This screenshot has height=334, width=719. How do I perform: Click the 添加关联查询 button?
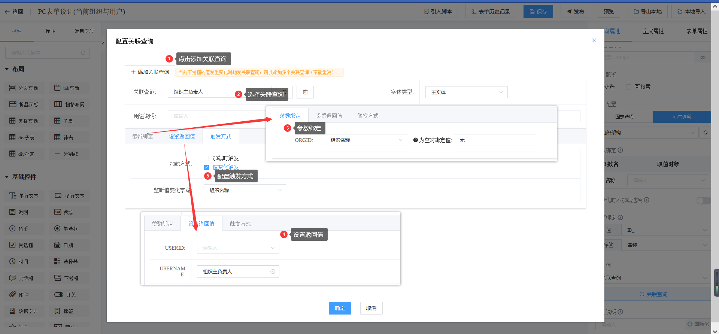[x=150, y=72]
